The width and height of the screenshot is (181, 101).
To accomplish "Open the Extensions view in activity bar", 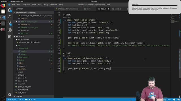I will (10, 37).
